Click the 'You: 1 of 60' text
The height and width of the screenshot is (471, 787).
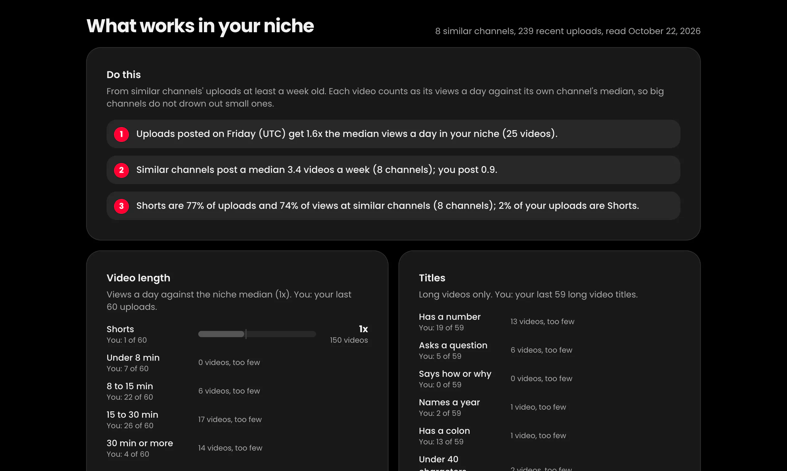tap(127, 340)
